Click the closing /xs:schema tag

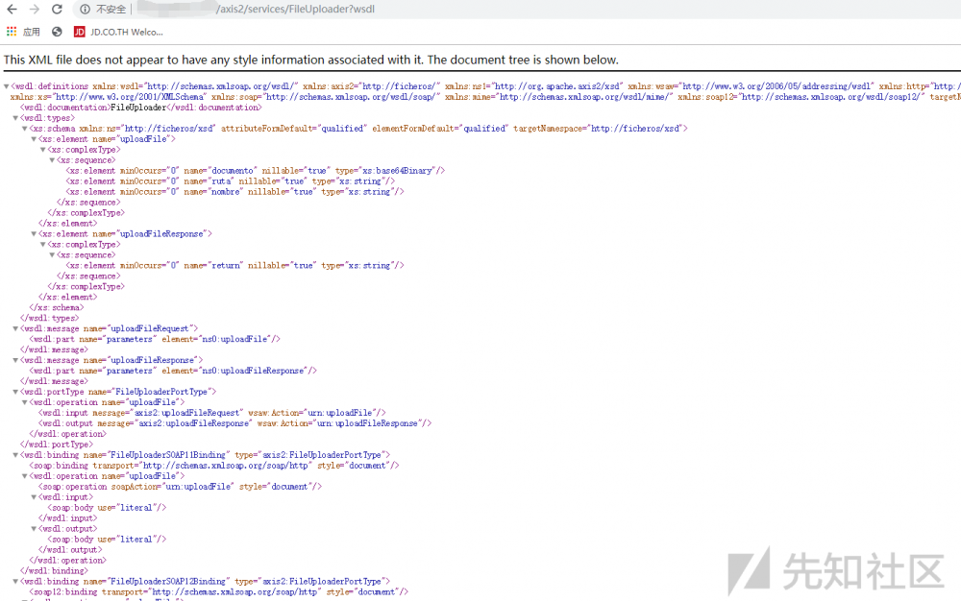coord(57,308)
